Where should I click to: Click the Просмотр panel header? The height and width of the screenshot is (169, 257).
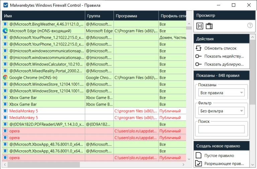click(x=225, y=15)
